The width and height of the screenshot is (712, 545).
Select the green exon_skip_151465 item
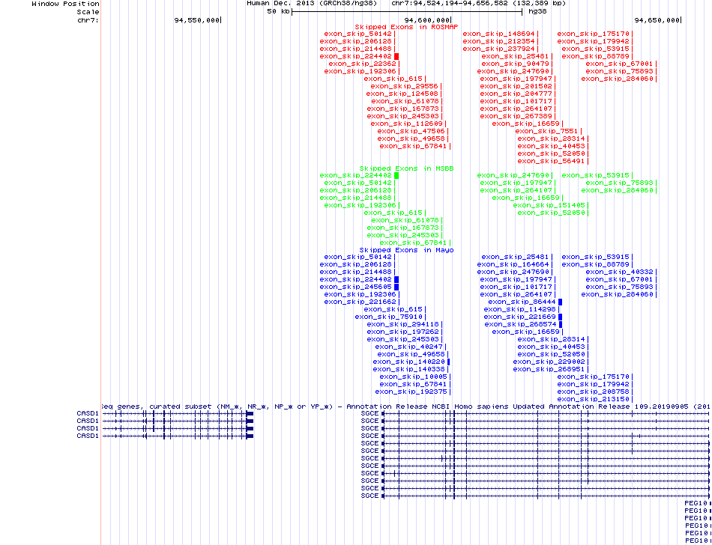[551, 205]
